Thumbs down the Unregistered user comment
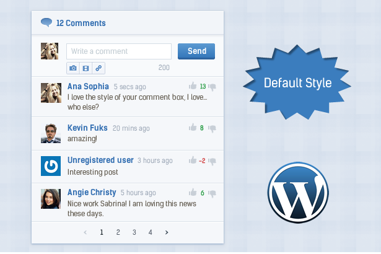Viewport: 381px width, 254px height. pos(212,162)
